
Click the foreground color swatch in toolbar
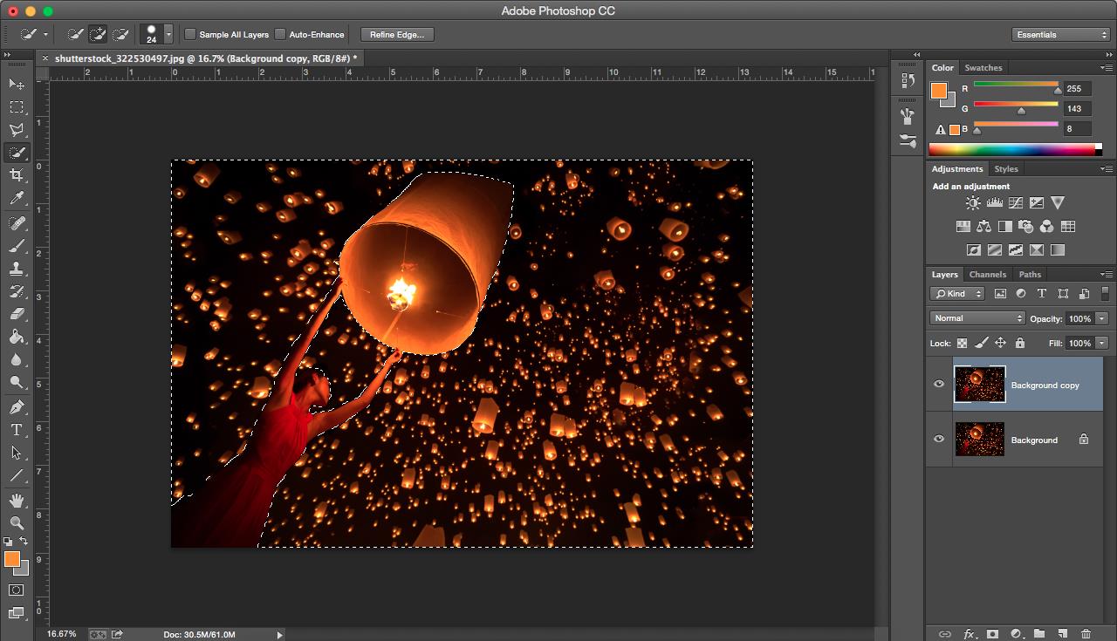11,559
